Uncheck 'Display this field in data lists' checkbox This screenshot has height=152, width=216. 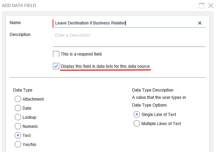56,66
